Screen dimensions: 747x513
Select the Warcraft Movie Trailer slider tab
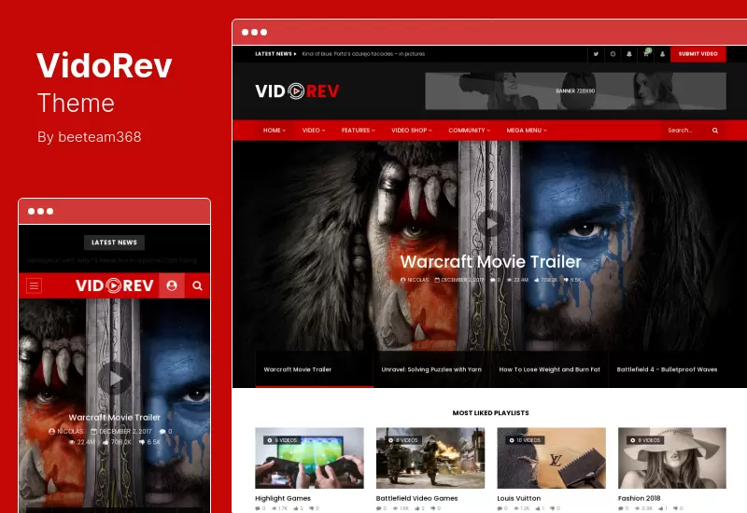point(314,369)
